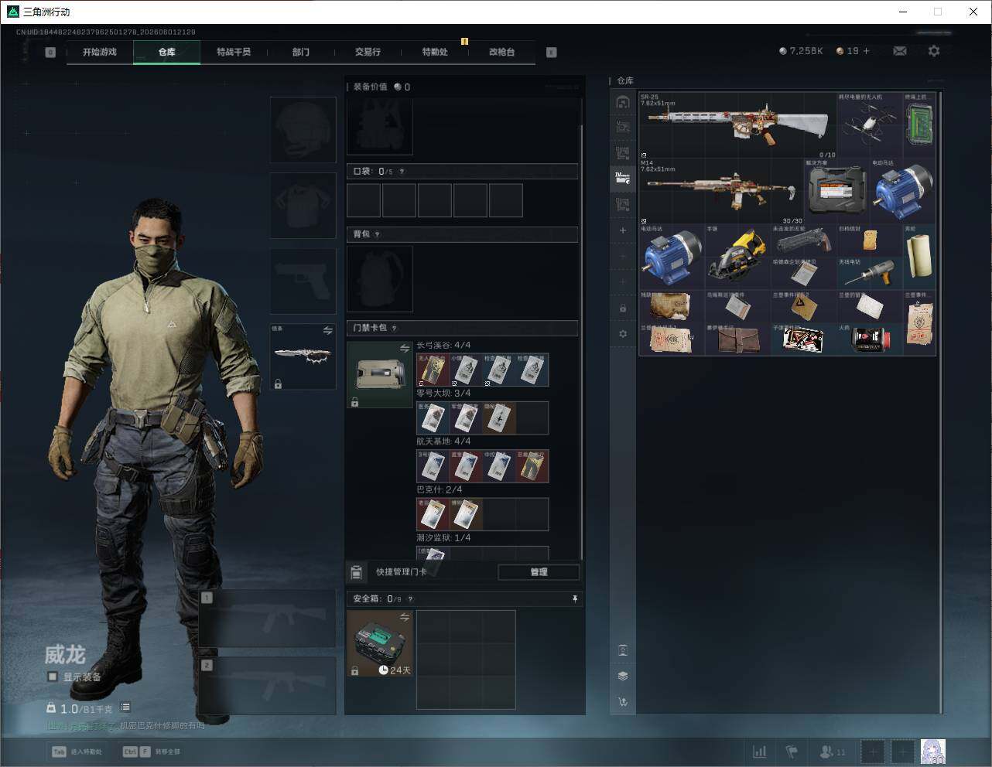Viewport: 992px width, 767px height.
Task: Click the empty backpack equipment slot
Action: 380,279
